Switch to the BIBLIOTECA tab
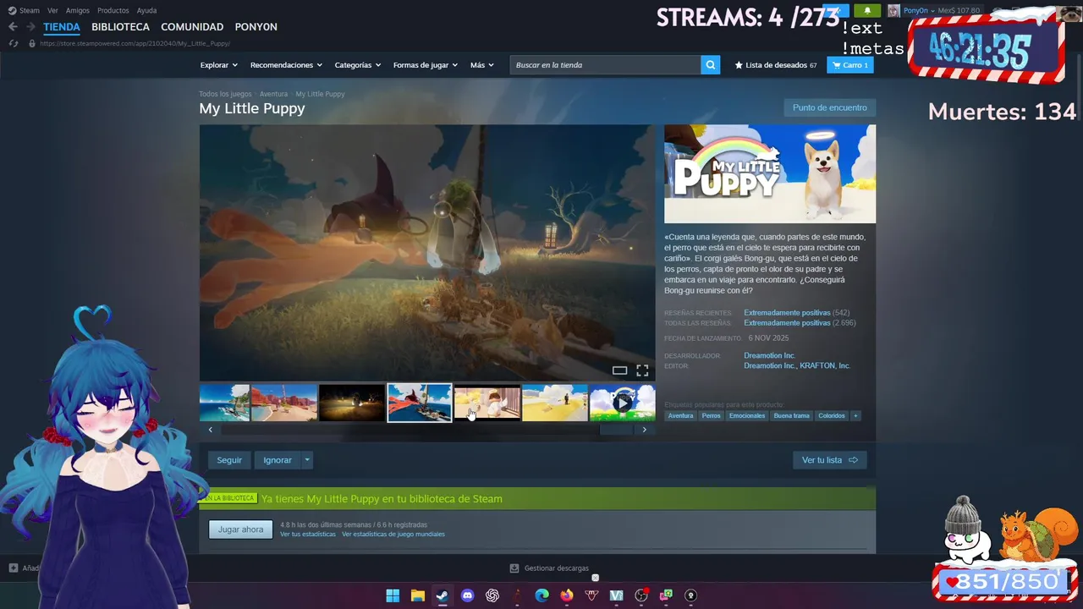 pos(120,27)
